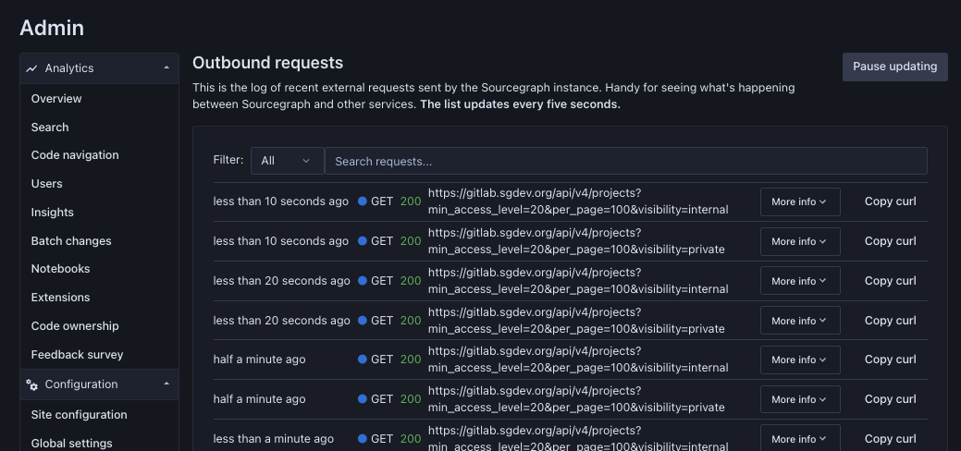The height and width of the screenshot is (451, 961).
Task: Click the Admin page title
Action: click(x=52, y=28)
